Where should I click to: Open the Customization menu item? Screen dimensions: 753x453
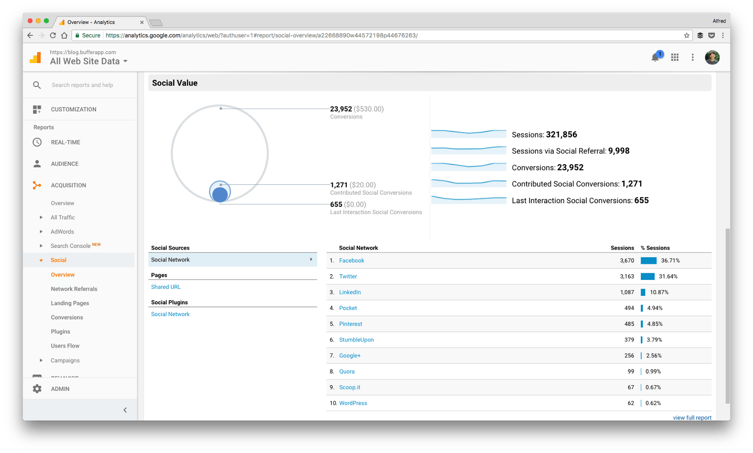click(73, 110)
